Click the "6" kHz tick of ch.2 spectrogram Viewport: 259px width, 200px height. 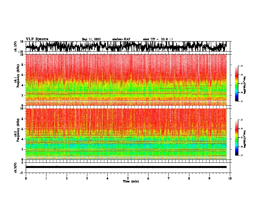click(x=23, y=129)
